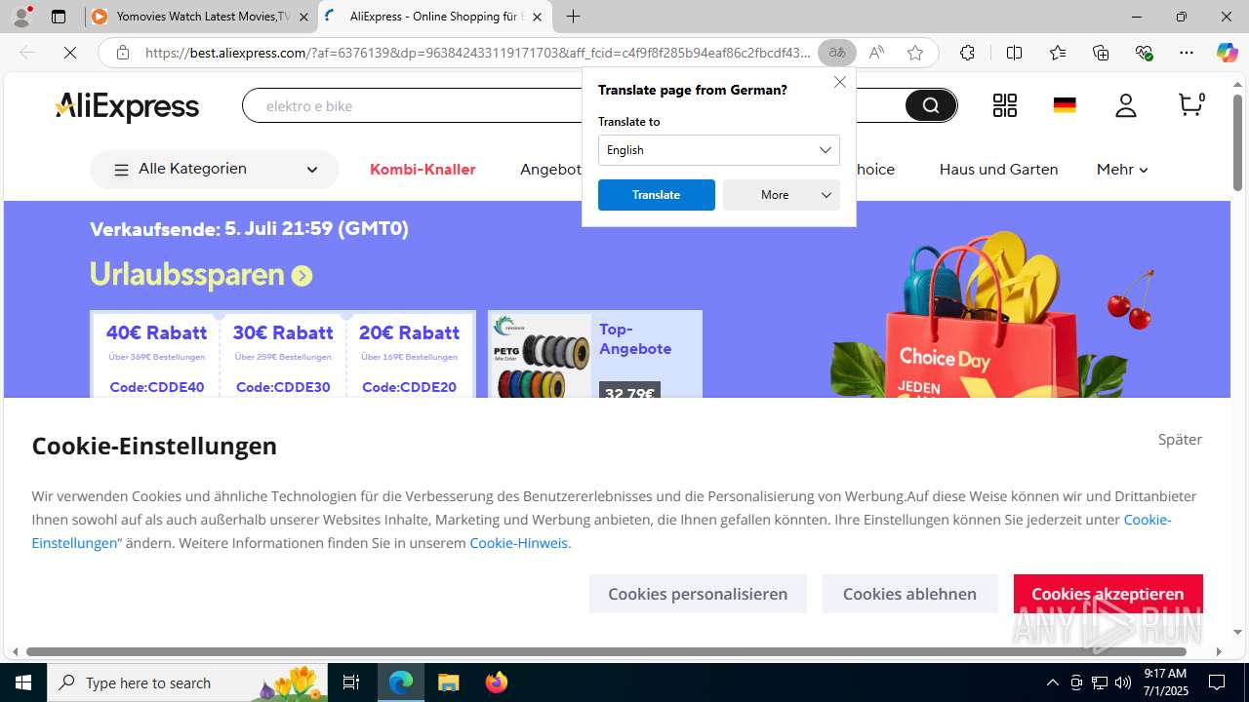
Task: Toggle split screen view
Action: coord(1014,53)
